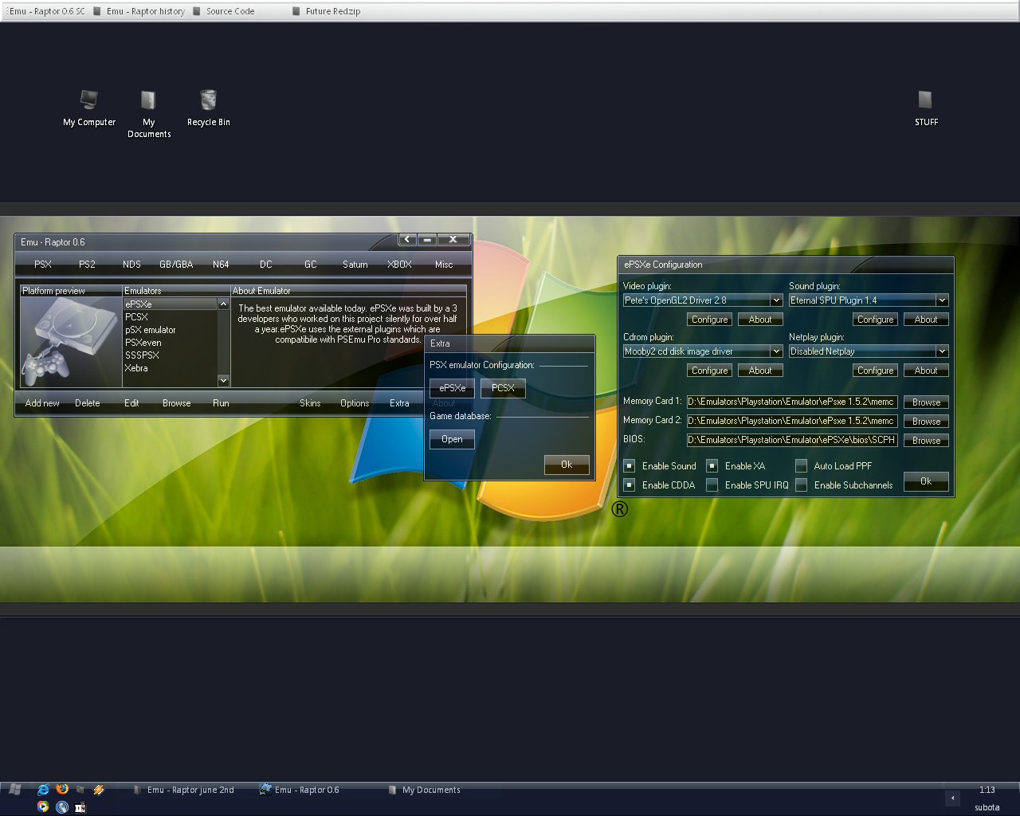Switch to the PSX platform tab
Viewport: 1020px width, 816px height.
pyautogui.click(x=43, y=264)
